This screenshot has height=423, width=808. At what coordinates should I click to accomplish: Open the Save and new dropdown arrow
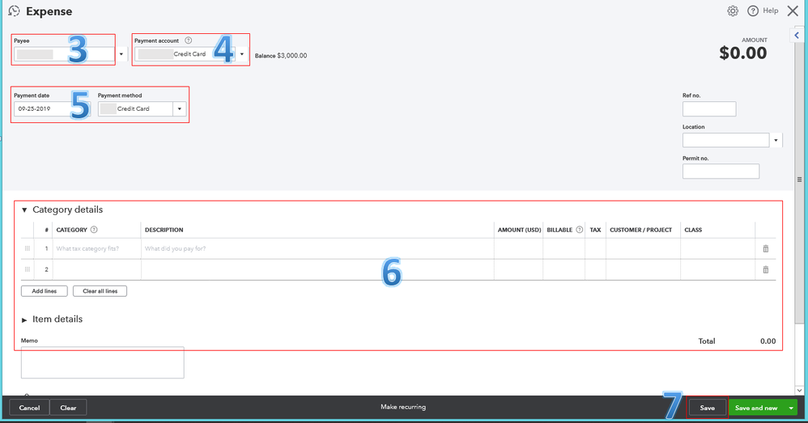pos(790,408)
